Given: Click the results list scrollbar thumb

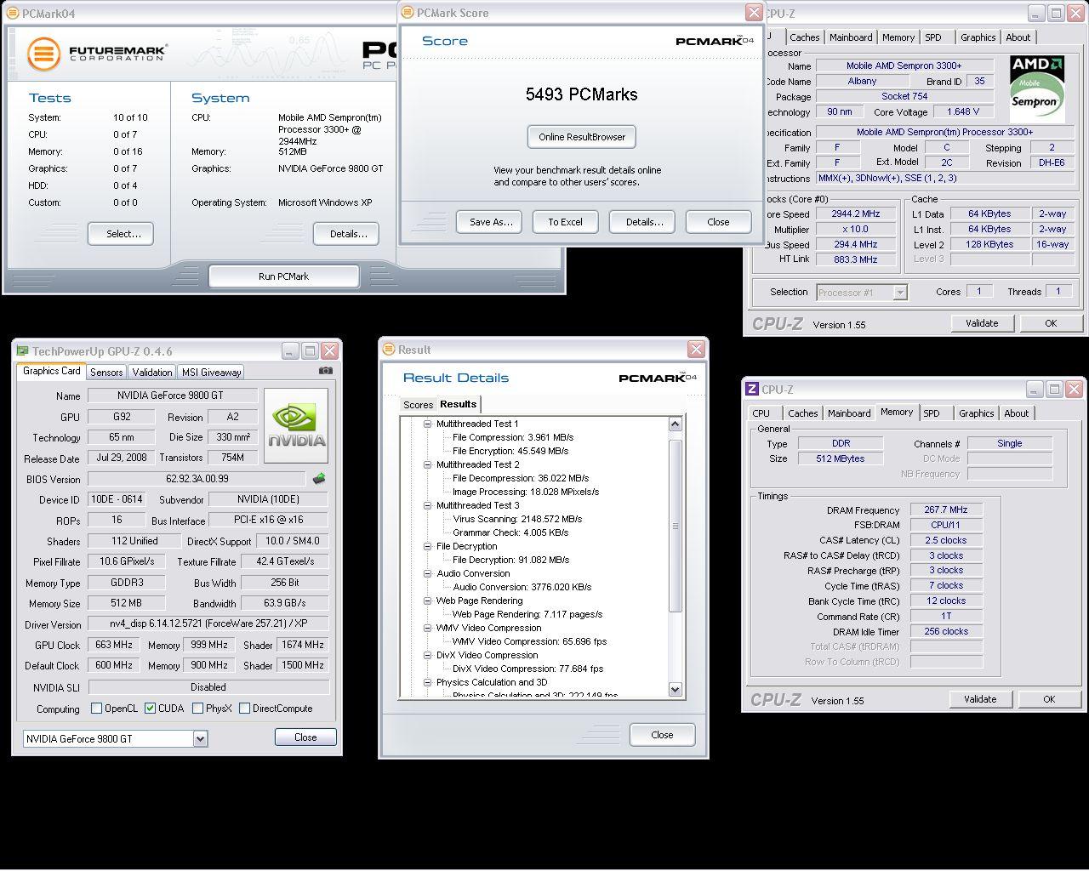Looking at the screenshot, I should coord(676,526).
